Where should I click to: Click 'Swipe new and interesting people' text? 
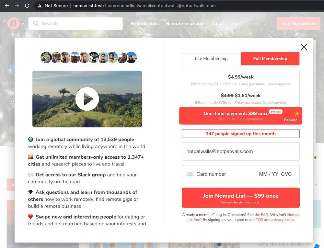click(76, 217)
